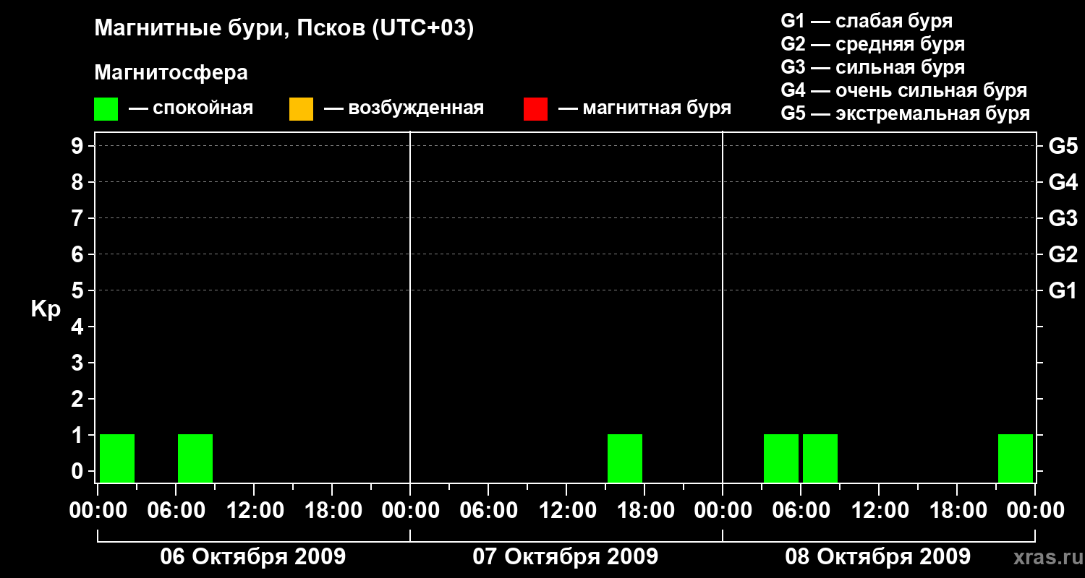Click the '06:00' tick label under 08 October

801,511
